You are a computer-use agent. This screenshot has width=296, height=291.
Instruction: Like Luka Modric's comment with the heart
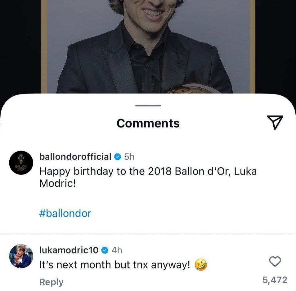coord(275,262)
